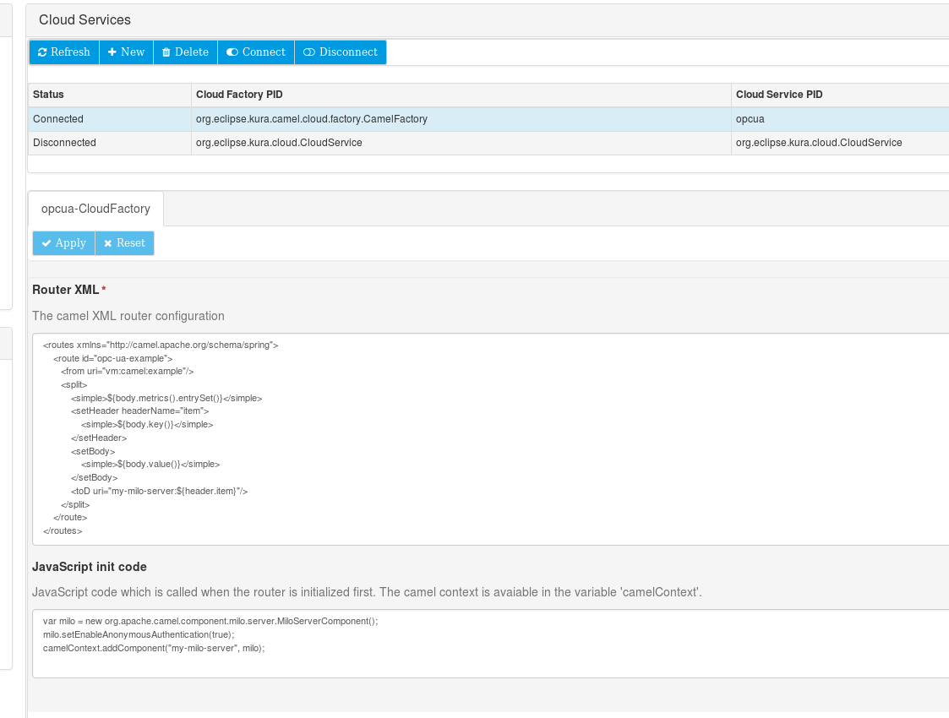Image resolution: width=949 pixels, height=718 pixels.
Task: Click the Status column header
Action: [49, 95]
